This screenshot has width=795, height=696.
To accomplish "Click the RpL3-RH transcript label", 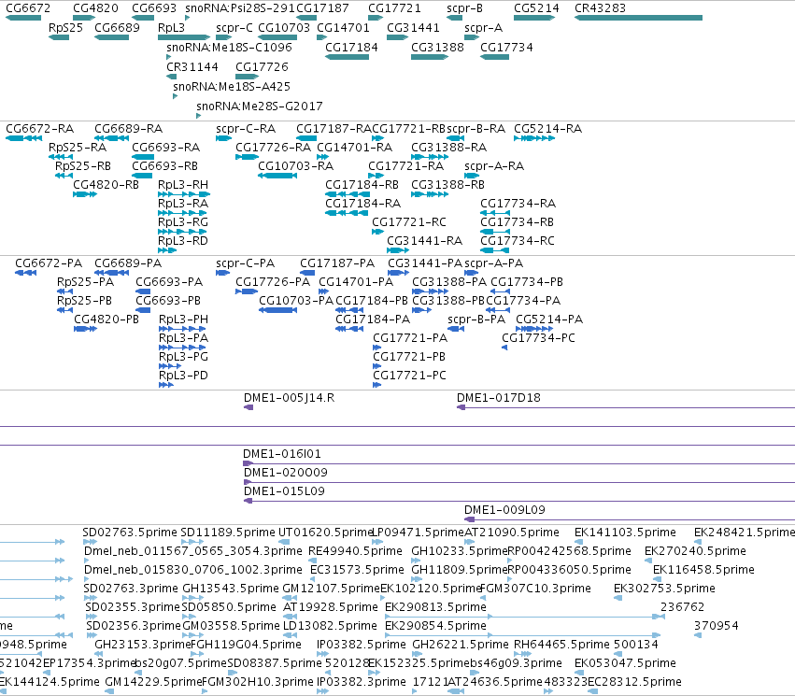I will [183, 185].
